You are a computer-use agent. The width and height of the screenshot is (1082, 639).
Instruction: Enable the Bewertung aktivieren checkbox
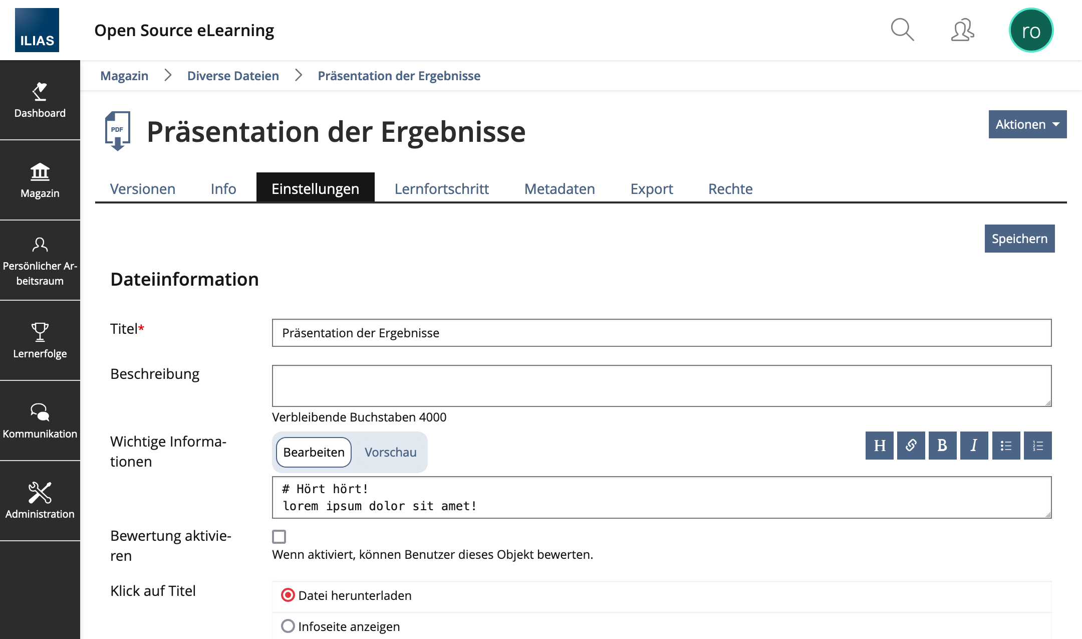pos(279,537)
